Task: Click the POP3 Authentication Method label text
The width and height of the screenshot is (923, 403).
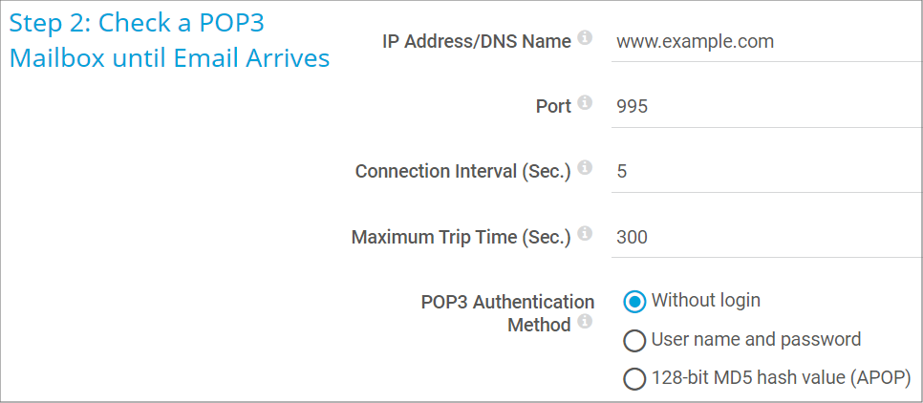Action: coord(508,313)
